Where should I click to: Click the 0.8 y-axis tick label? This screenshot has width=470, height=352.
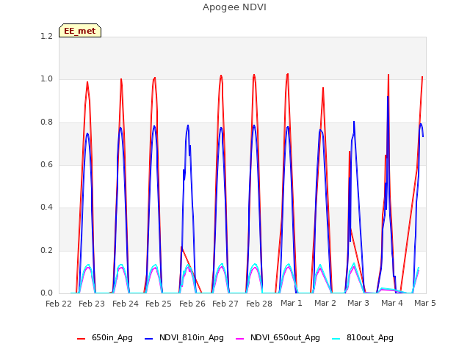pyautogui.click(x=46, y=122)
